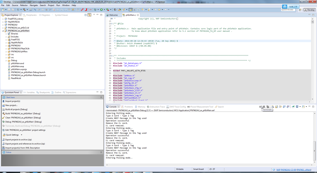This screenshot has height=173, width=317.
Task: Click the green Run toolbar icon
Action: (101, 10)
